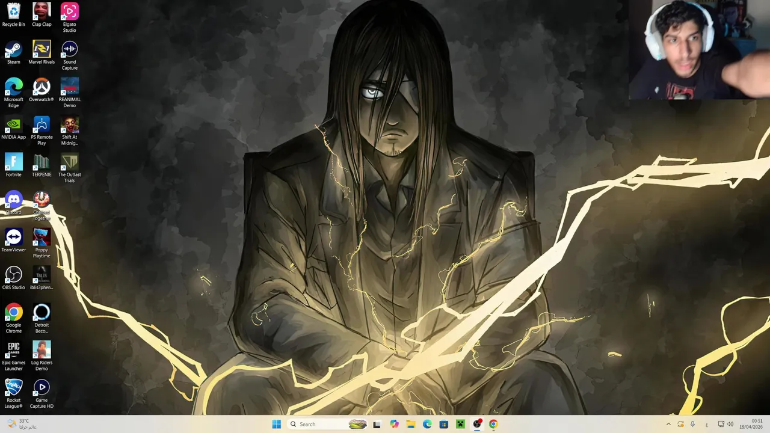Click the sync update tray icon
Viewport: 770px width, 433px height.
pyautogui.click(x=680, y=424)
